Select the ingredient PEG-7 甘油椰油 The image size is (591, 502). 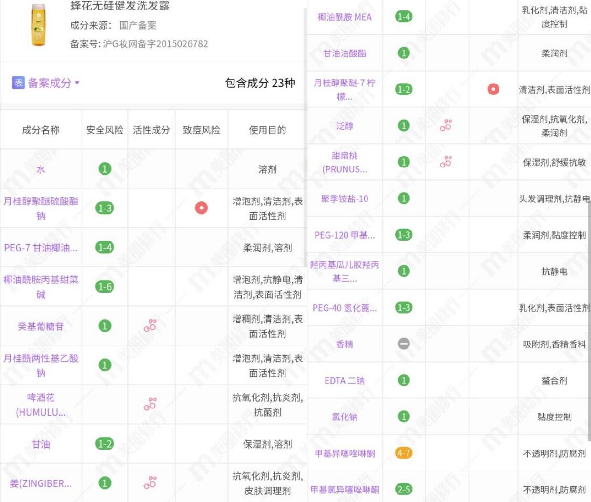(x=41, y=247)
